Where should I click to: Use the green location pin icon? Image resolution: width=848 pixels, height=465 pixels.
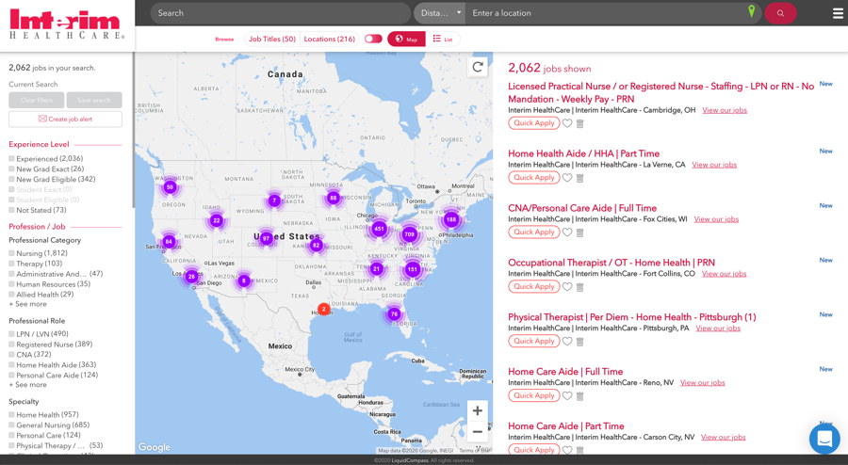(751, 11)
